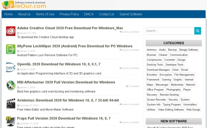The width and height of the screenshot is (207, 128).
Task: Select the Communication category tag
Action: coord(179,55)
